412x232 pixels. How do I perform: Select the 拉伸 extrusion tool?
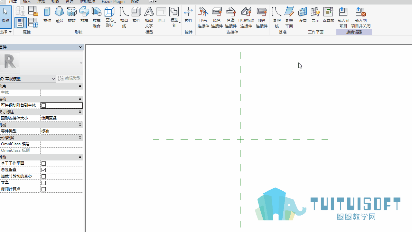click(x=47, y=15)
